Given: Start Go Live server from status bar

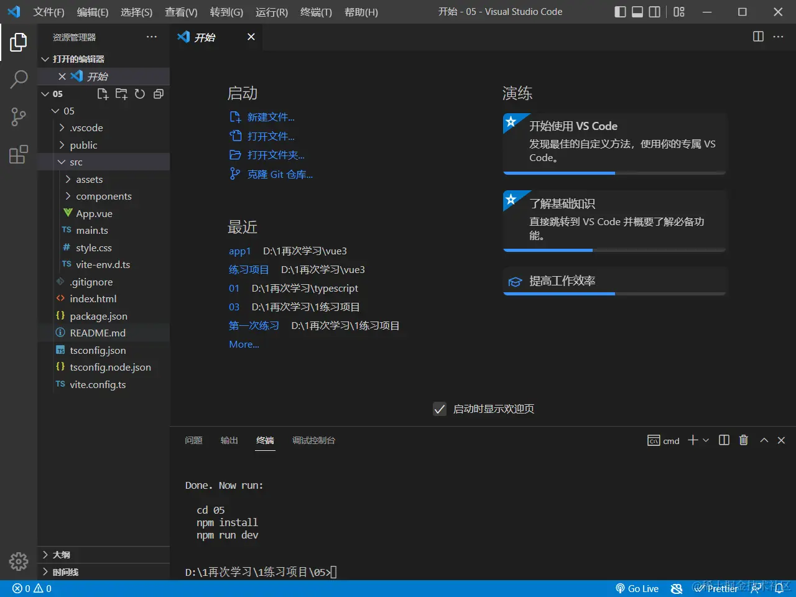Looking at the screenshot, I should [637, 588].
